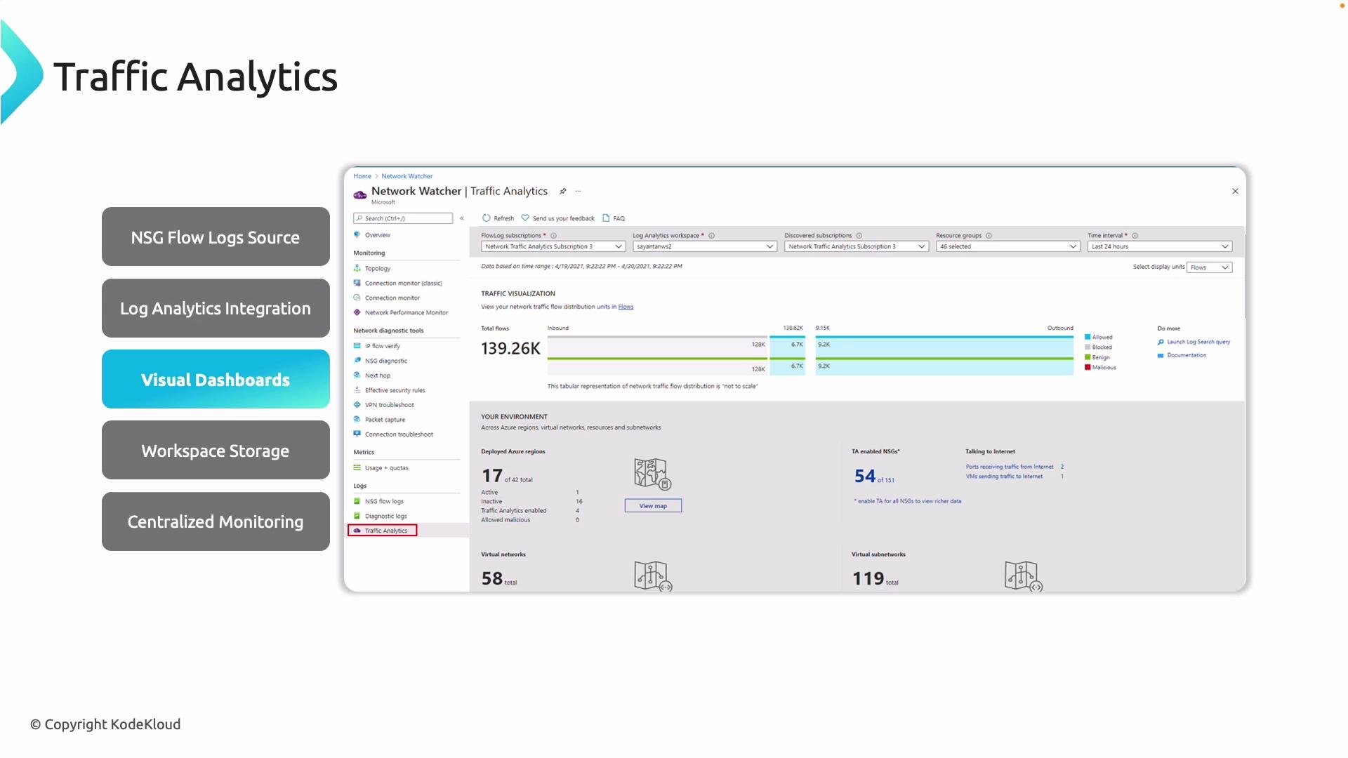The height and width of the screenshot is (758, 1348).
Task: Open NSG flow logs menu item
Action: pyautogui.click(x=384, y=501)
